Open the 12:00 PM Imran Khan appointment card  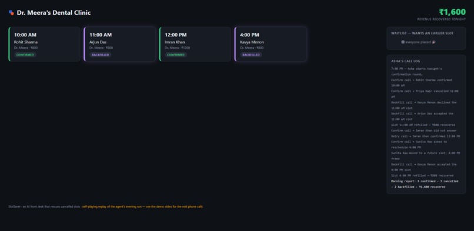[x=195, y=44]
